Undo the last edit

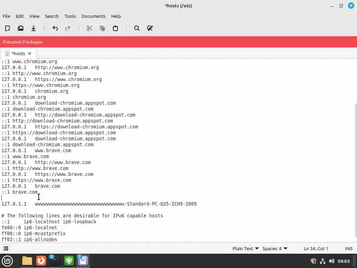point(55,28)
